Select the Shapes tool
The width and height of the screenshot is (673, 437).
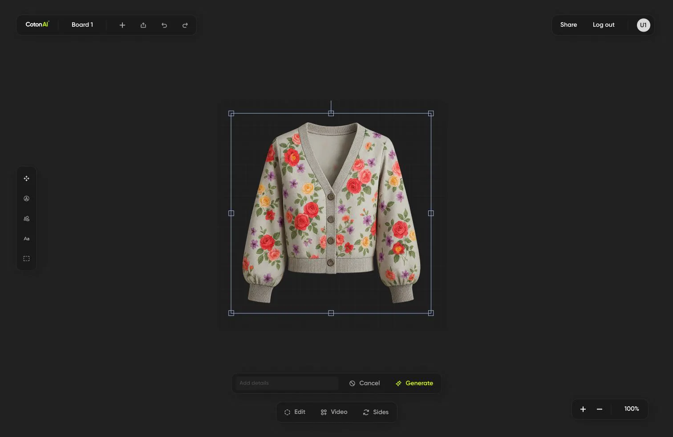pyautogui.click(x=26, y=218)
